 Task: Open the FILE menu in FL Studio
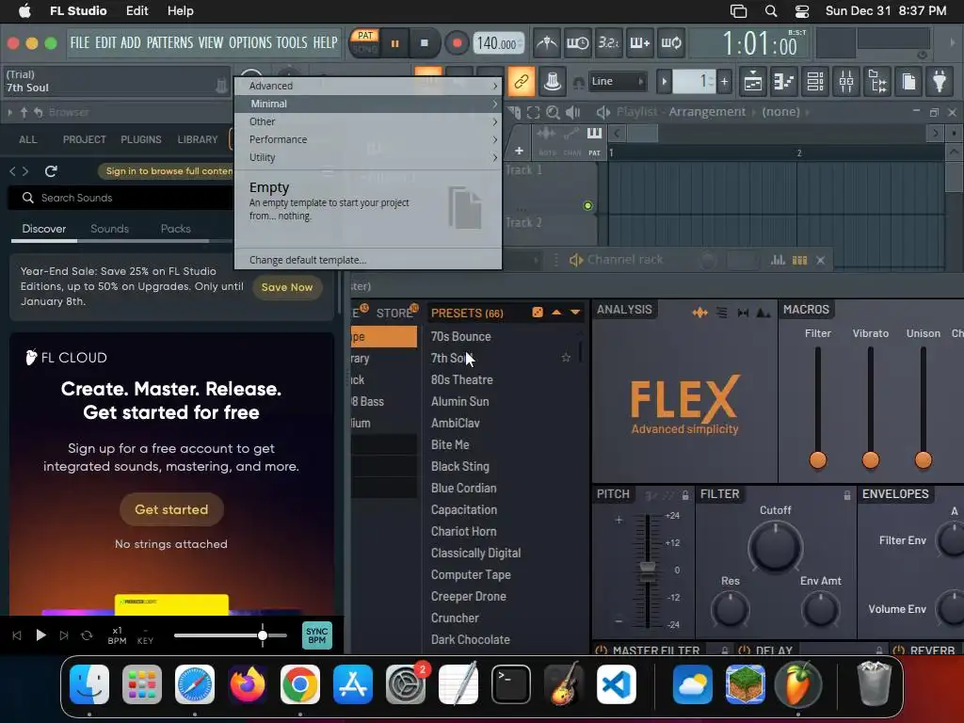[80, 42]
